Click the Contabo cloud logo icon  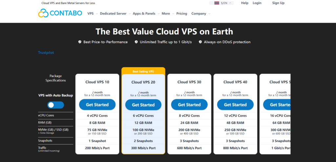(43, 13)
